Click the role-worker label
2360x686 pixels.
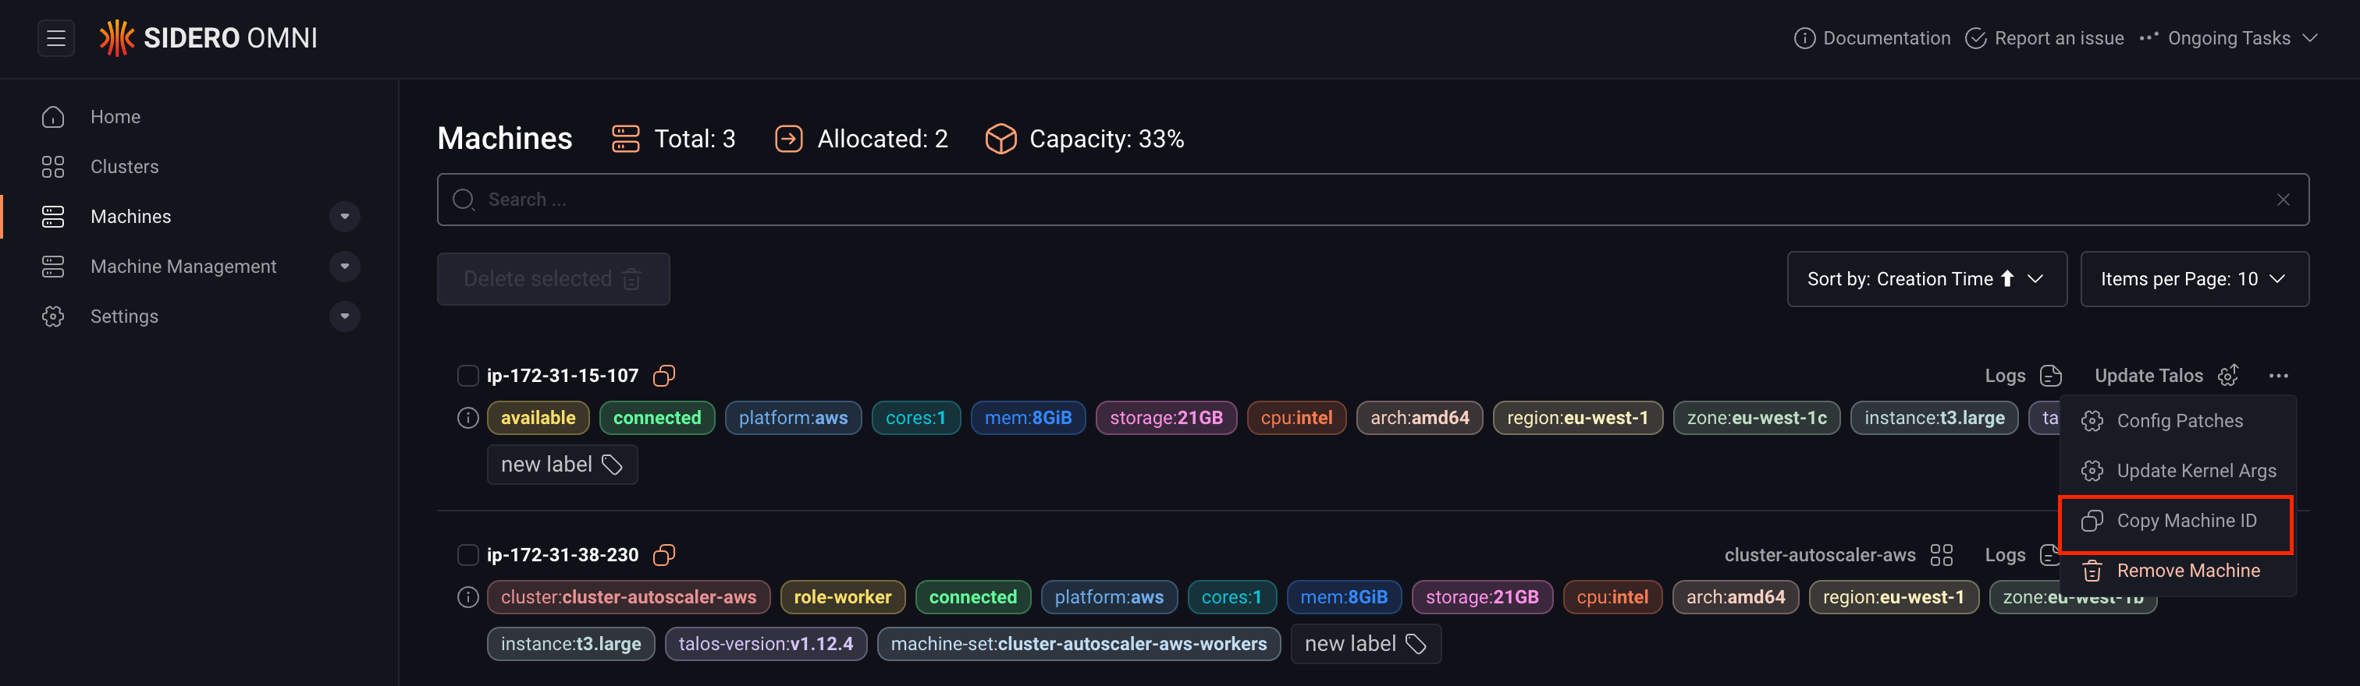click(842, 597)
